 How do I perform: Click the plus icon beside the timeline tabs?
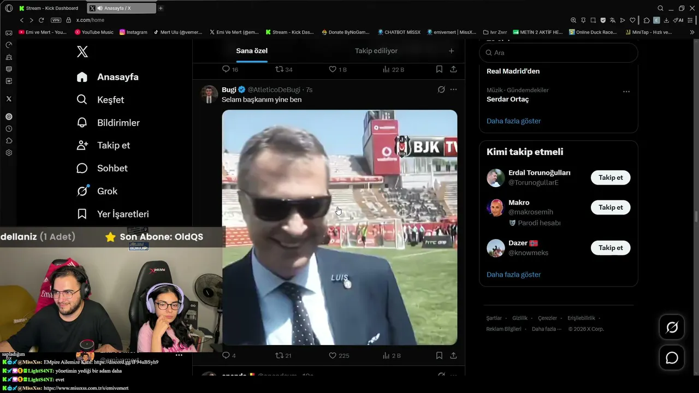point(451,51)
